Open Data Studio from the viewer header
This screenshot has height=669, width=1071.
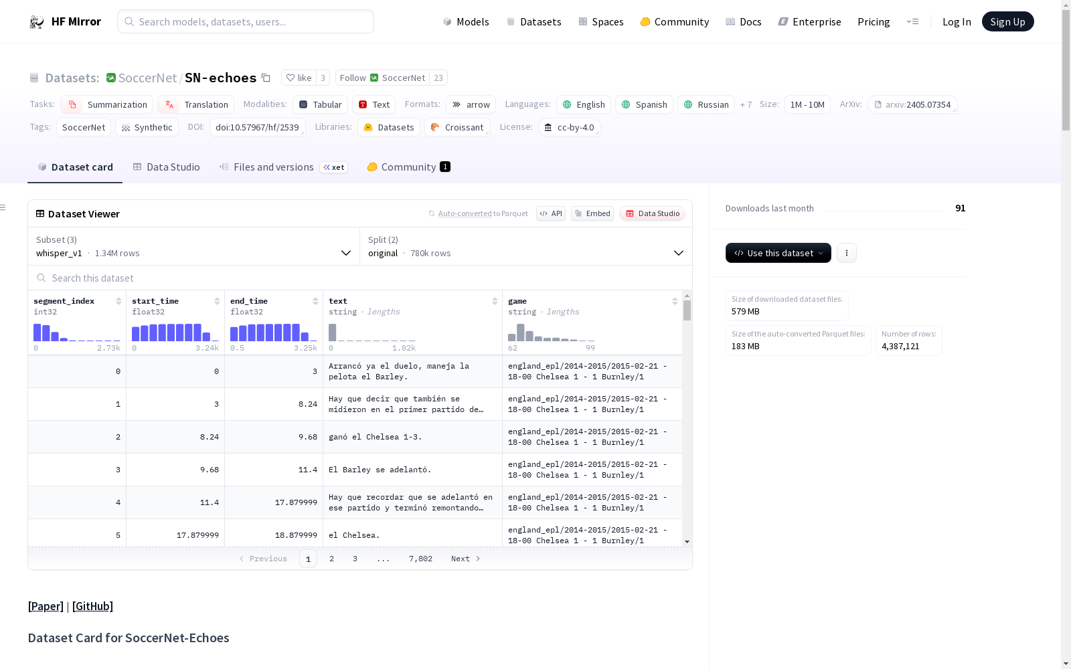point(652,213)
